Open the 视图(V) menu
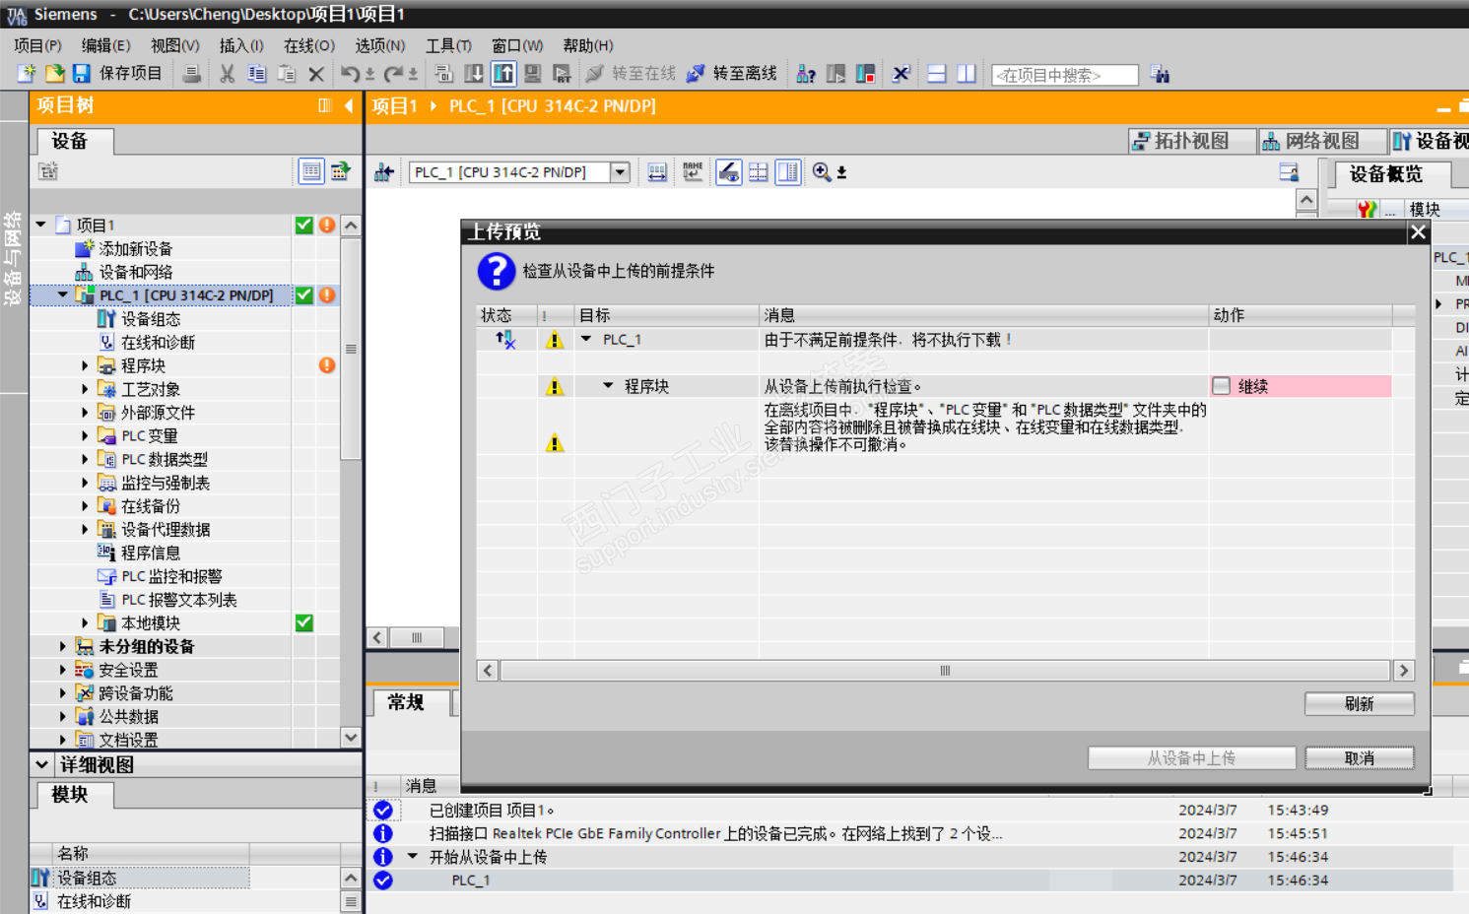This screenshot has width=1469, height=914. point(174,45)
